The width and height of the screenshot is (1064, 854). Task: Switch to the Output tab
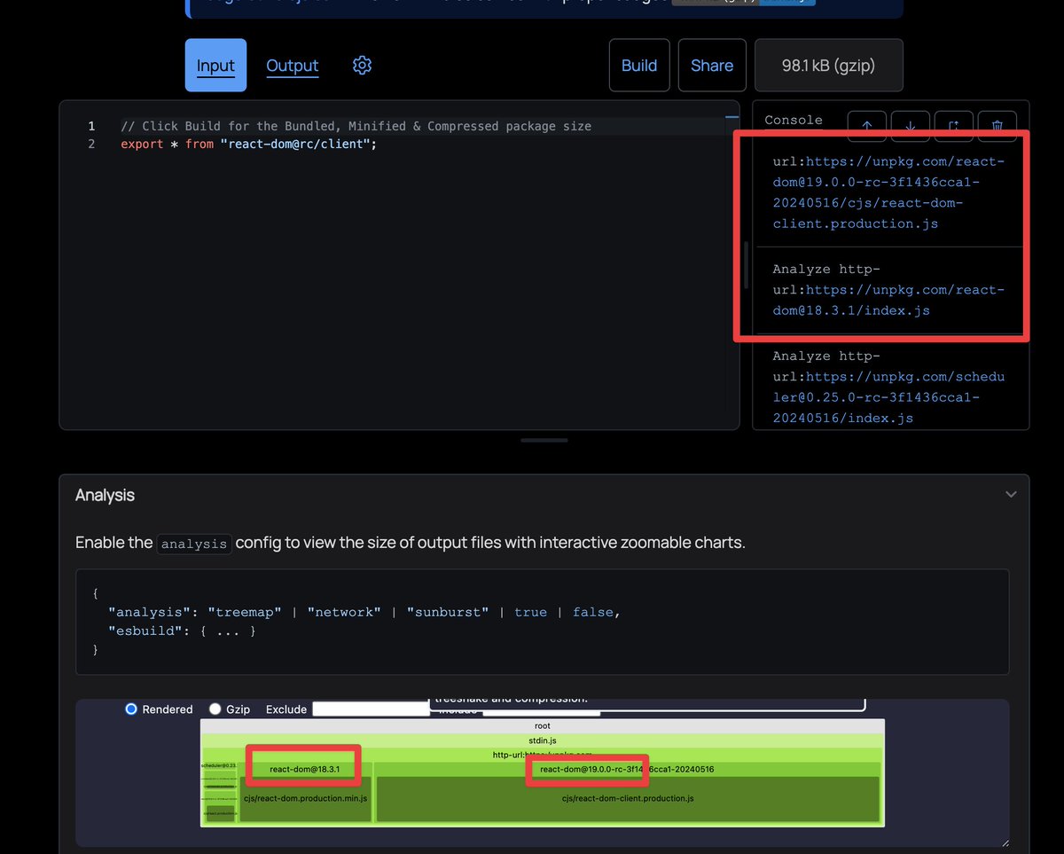pyautogui.click(x=292, y=66)
